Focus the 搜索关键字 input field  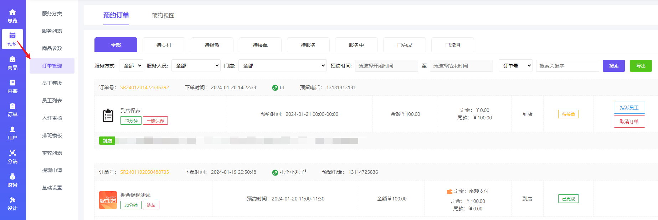point(567,66)
